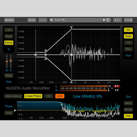
Task: Click the greyed Redo button
Action: coord(43,20)
